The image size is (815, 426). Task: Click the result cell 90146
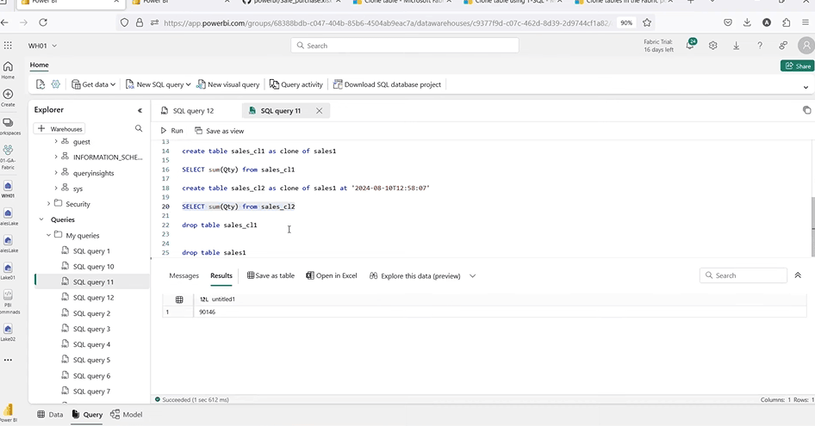click(208, 312)
